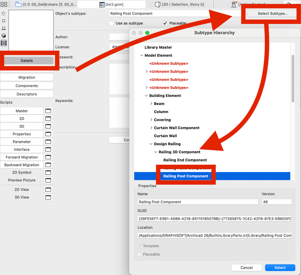Select Curtain Wall in the subtype tree
This screenshot has width=301, height=275.
coord(165,136)
